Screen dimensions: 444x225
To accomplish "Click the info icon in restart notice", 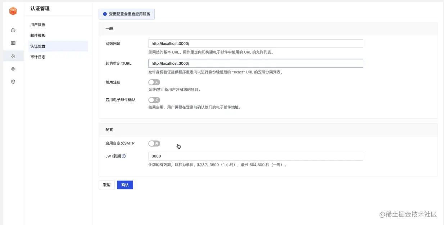I will coord(105,14).
